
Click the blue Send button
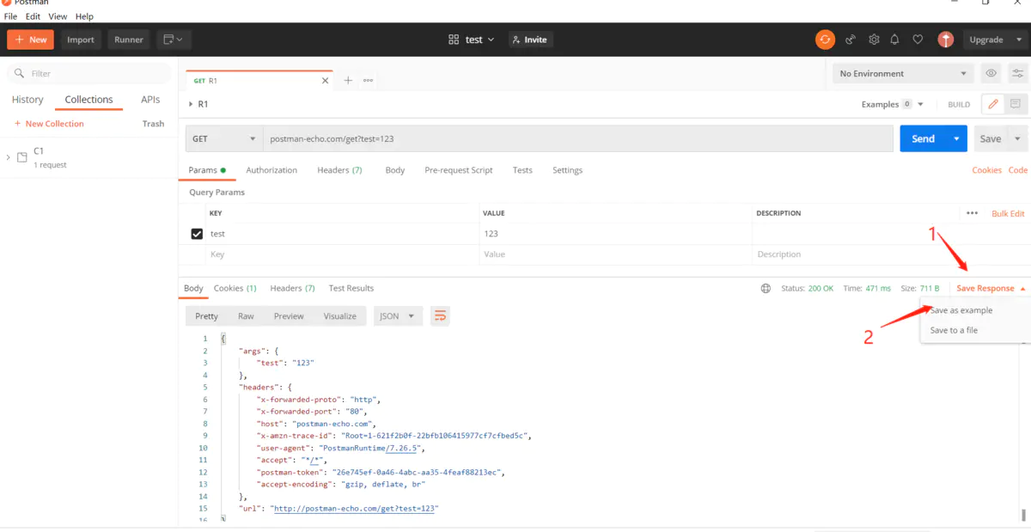923,138
